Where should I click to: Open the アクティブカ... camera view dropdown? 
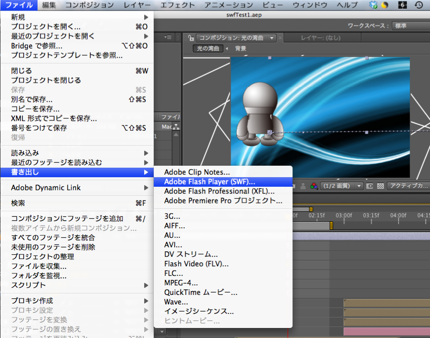click(x=408, y=186)
